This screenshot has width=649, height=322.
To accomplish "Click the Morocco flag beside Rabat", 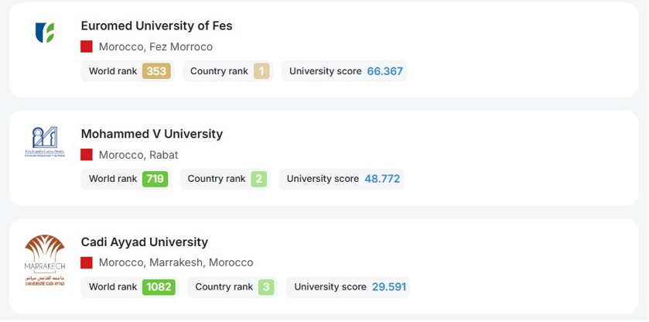I will click(x=87, y=155).
